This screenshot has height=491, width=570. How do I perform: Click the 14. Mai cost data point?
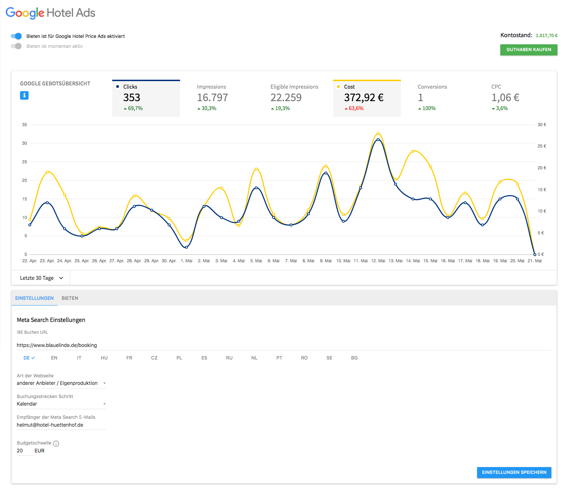pyautogui.click(x=413, y=151)
